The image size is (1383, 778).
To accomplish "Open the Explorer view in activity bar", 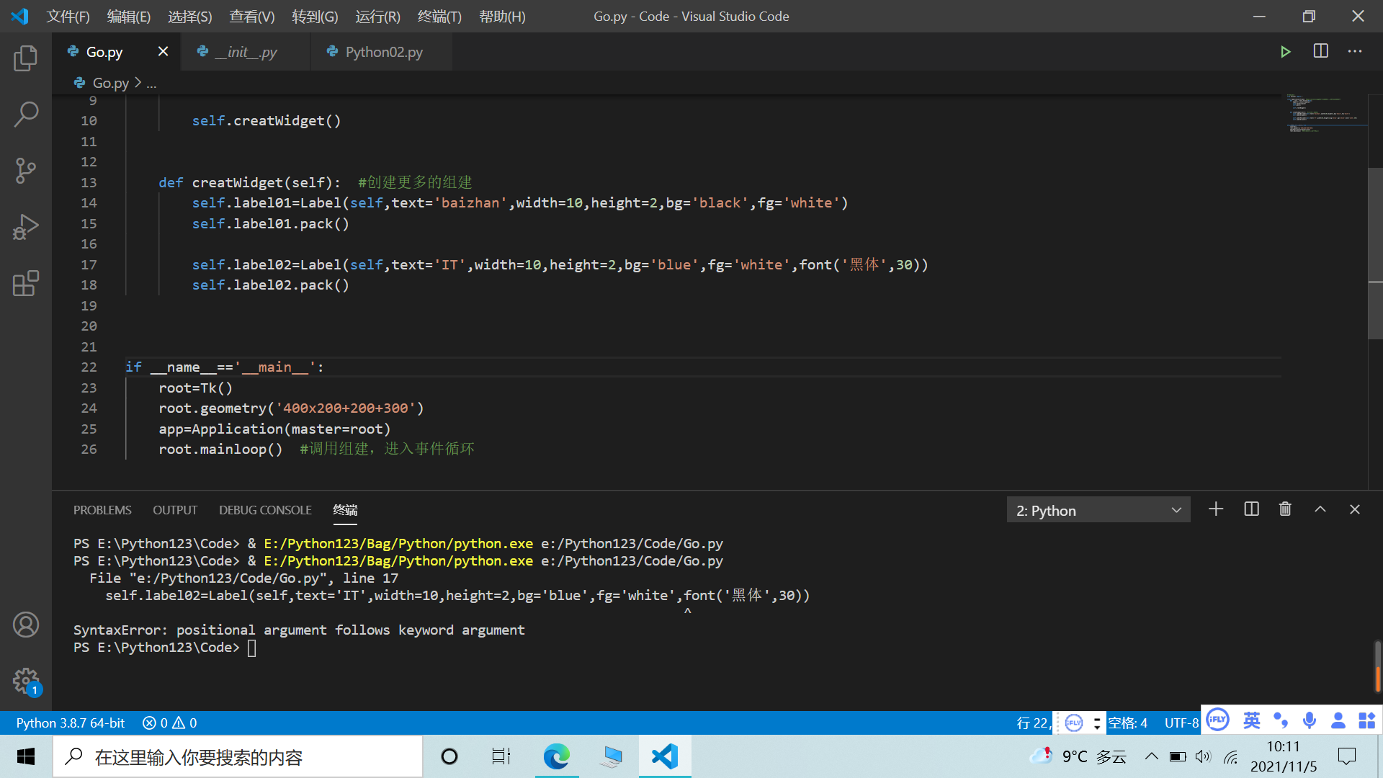I will click(26, 58).
